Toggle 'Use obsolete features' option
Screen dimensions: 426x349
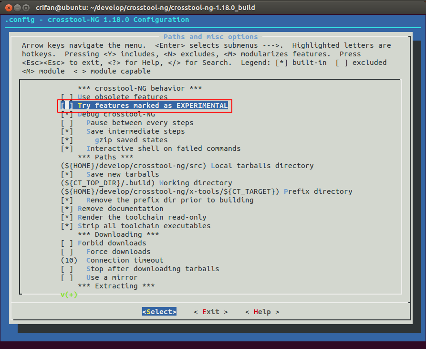point(114,97)
